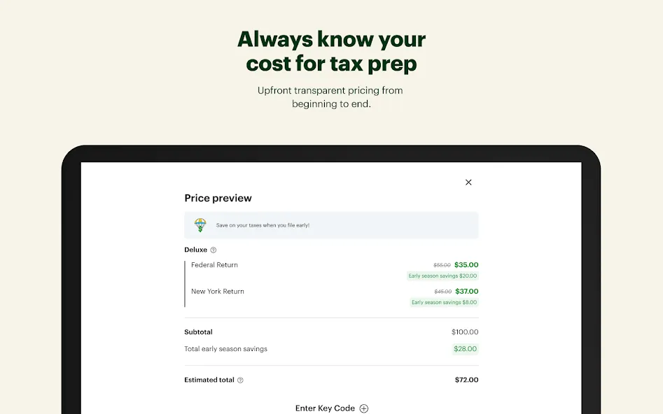This screenshot has height=414, width=663.
Task: Click the Early season savings $8.00 badge
Action: [444, 303]
